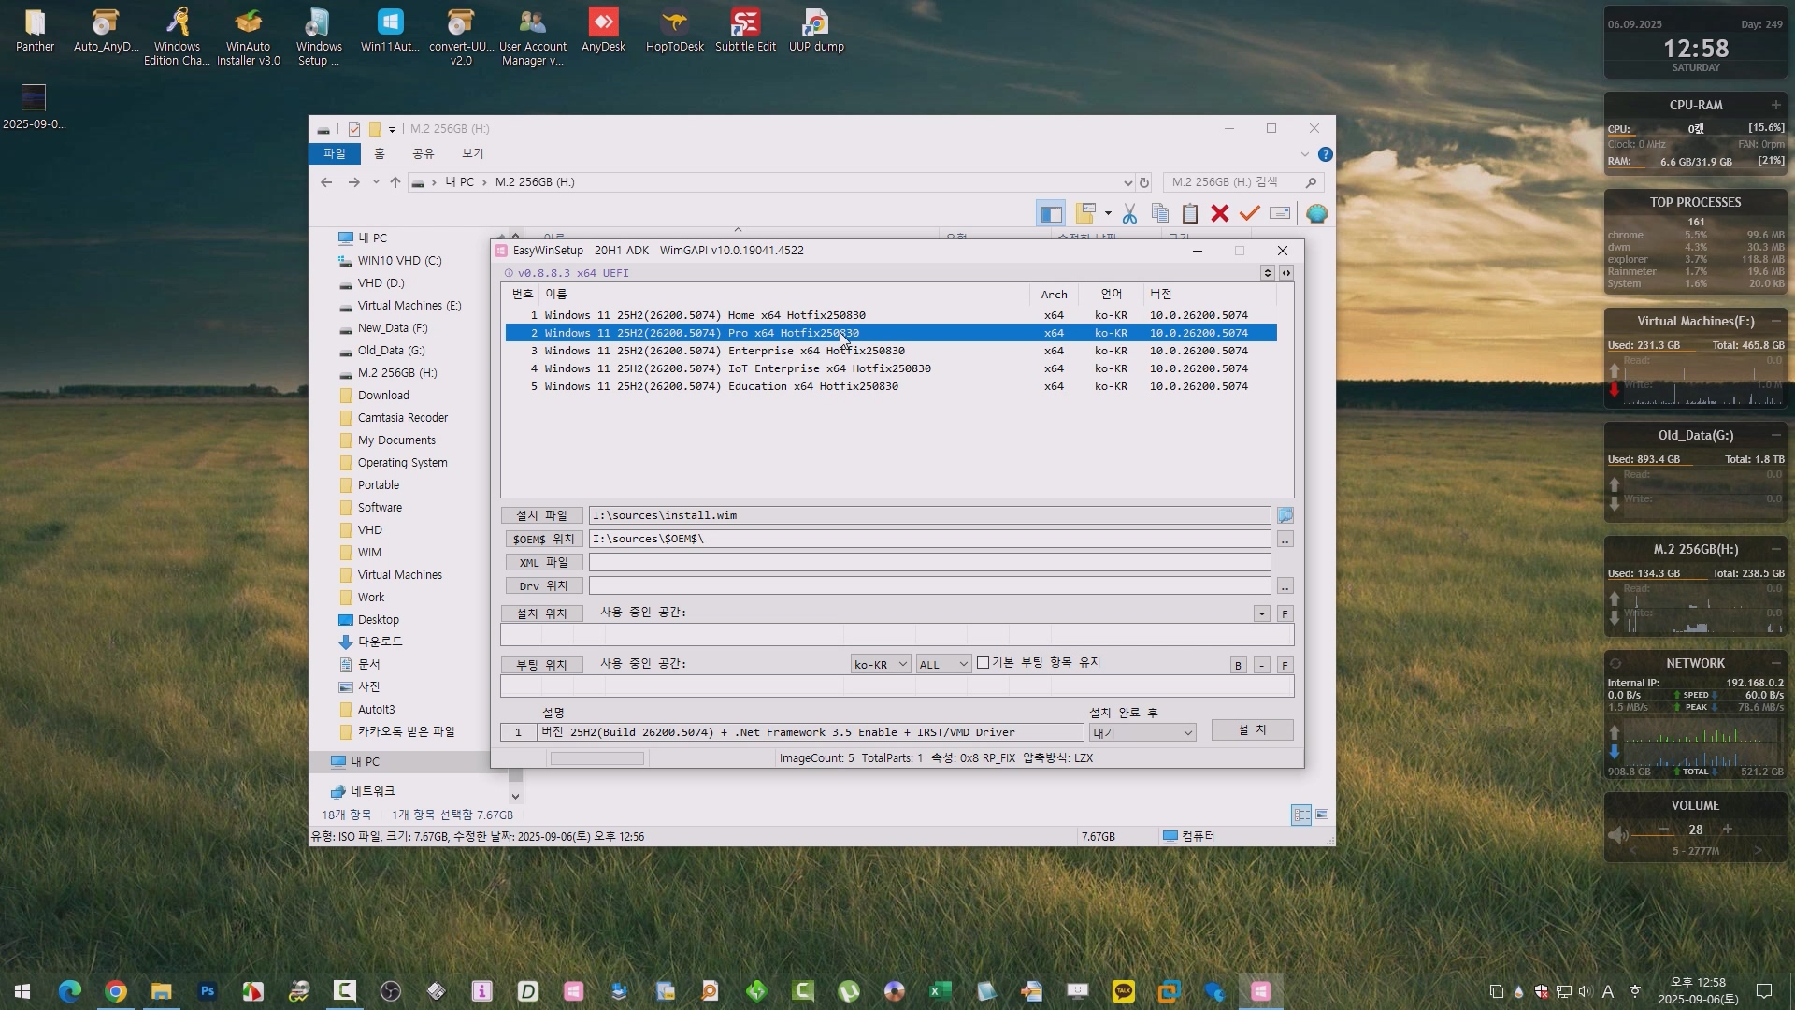Click the Copy pages icon in Explorer toolbar

point(1160,214)
